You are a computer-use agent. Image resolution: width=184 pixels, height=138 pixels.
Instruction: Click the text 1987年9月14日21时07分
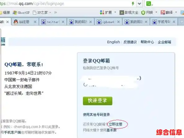28,73
